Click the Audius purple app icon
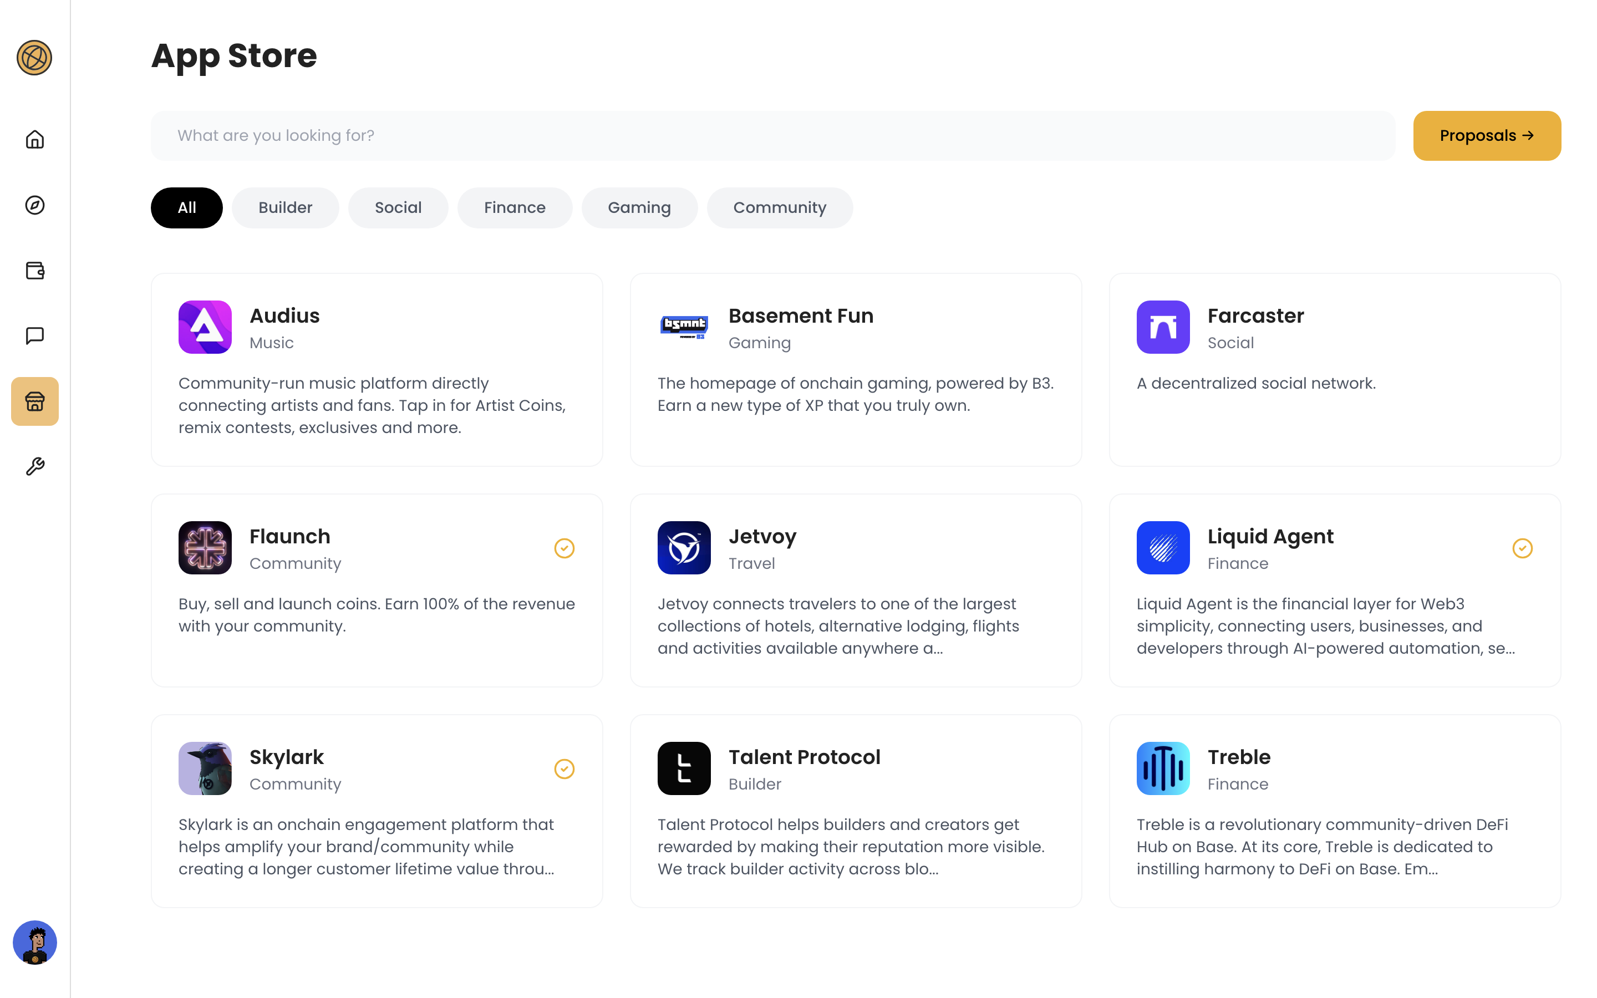This screenshot has width=1597, height=998. click(205, 327)
